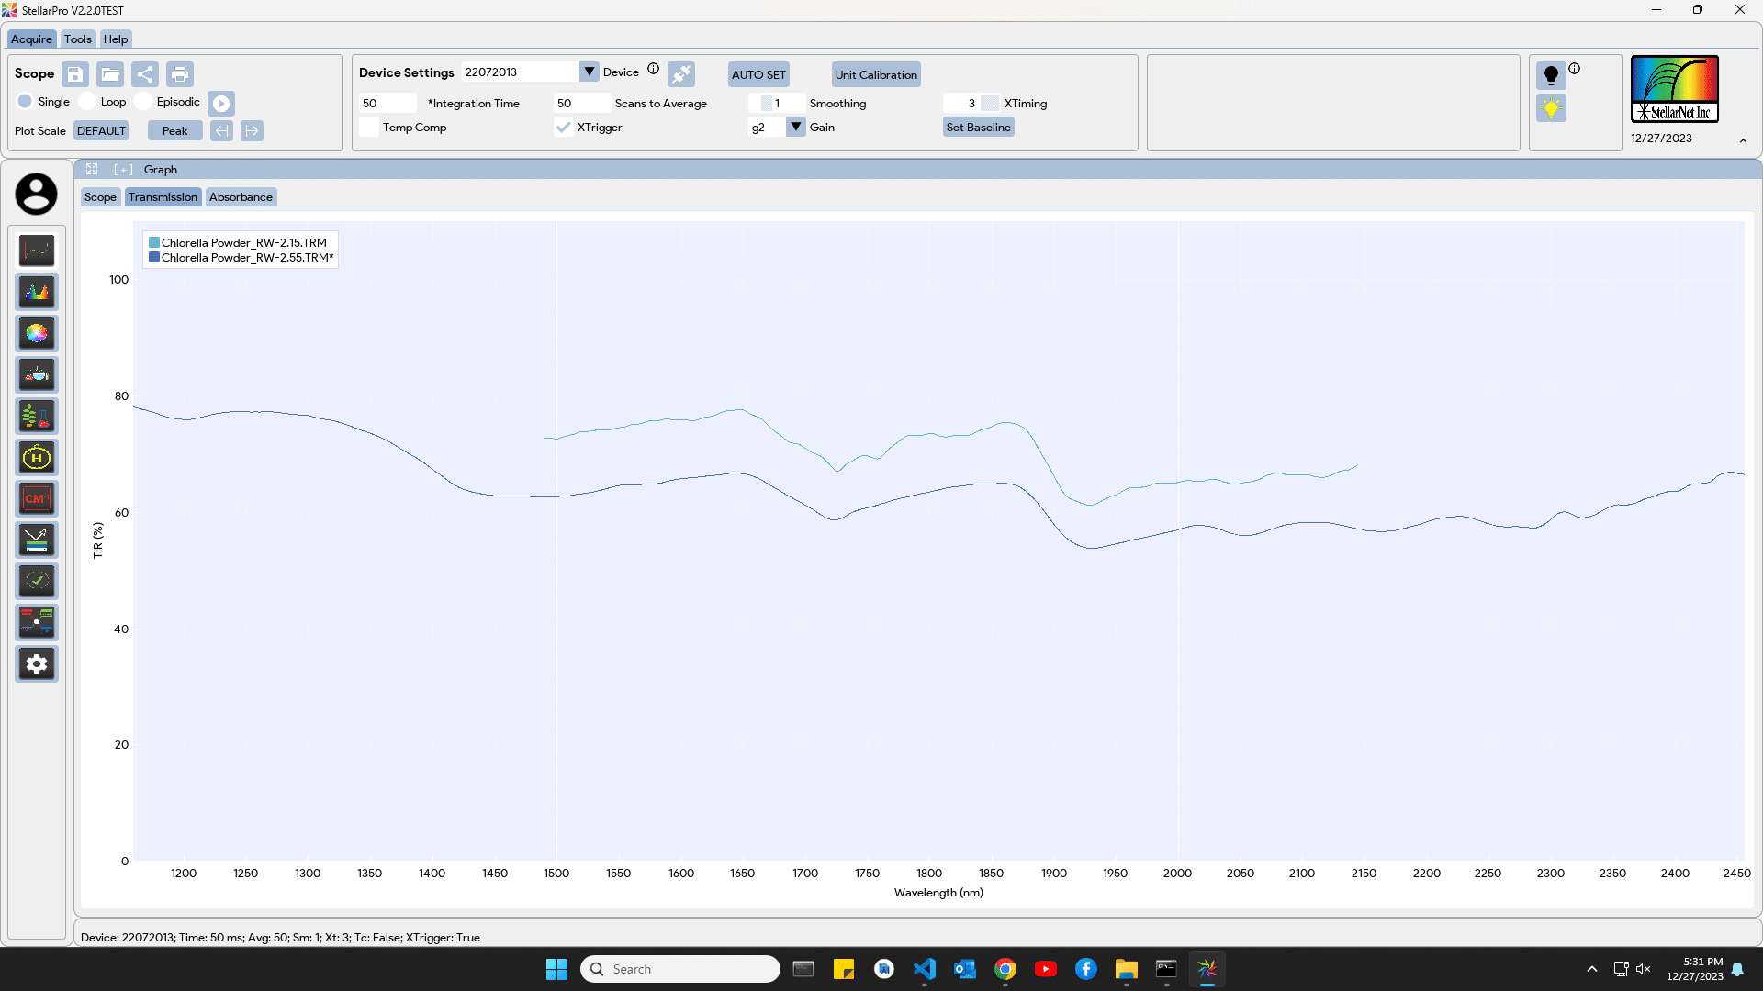Switch to the Absorbance tab

click(241, 197)
